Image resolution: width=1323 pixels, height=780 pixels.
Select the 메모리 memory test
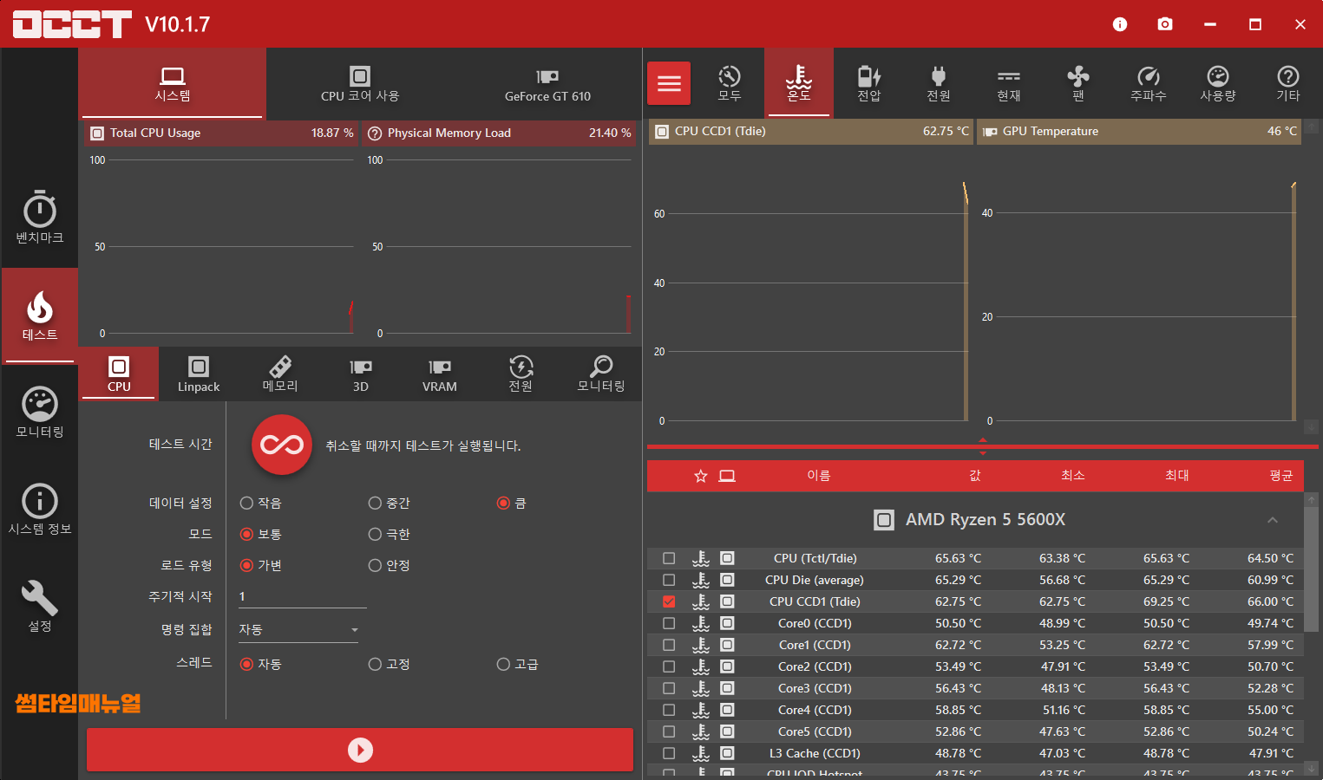point(280,374)
